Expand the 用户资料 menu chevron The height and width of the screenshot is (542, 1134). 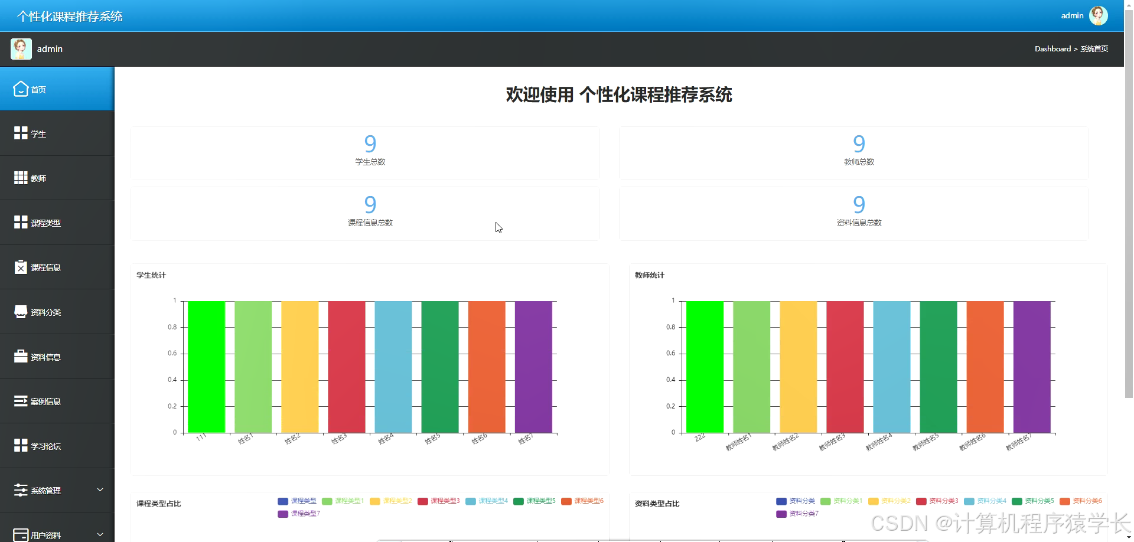[x=100, y=534]
